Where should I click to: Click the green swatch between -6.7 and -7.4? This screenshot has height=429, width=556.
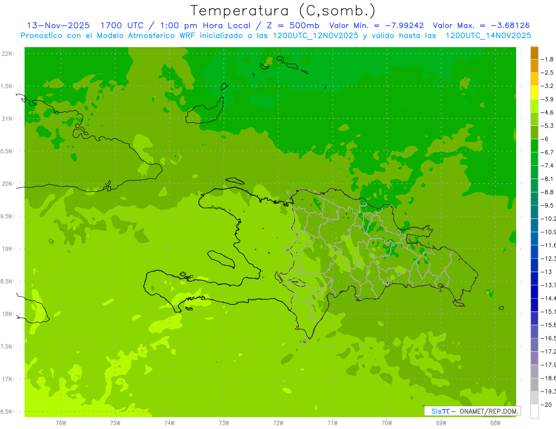(534, 159)
